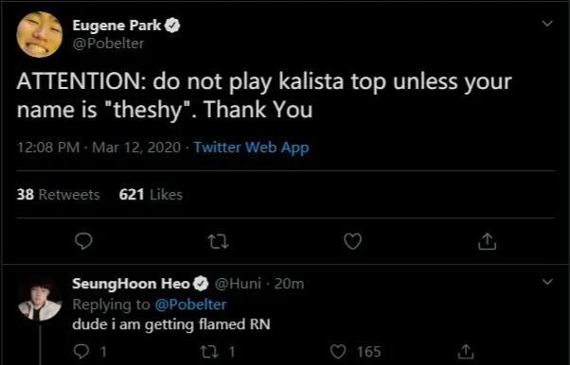The height and width of the screenshot is (365, 570).
Task: Open SeungHoon Heo's avatar
Action: 40,300
